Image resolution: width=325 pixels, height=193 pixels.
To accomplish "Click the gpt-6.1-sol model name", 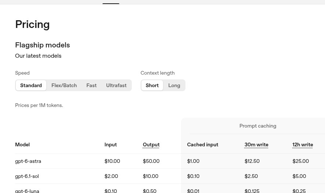I will click(27, 176).
